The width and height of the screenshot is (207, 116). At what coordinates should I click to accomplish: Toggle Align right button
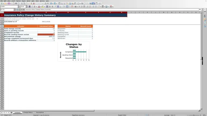click(x=52, y=6)
